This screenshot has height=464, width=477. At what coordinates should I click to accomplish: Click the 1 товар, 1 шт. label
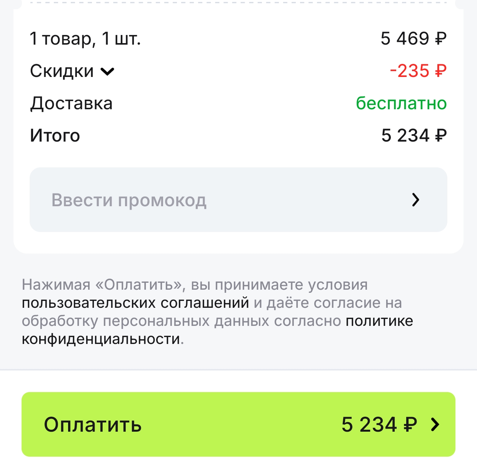coord(85,39)
